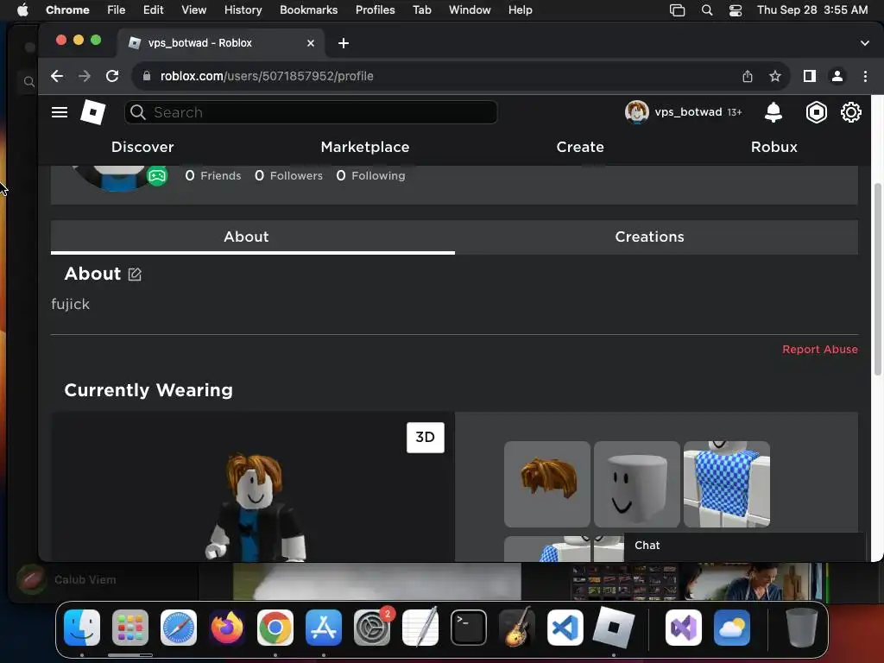Open the smiley head item thumbnail
The width and height of the screenshot is (884, 663).
click(x=636, y=484)
